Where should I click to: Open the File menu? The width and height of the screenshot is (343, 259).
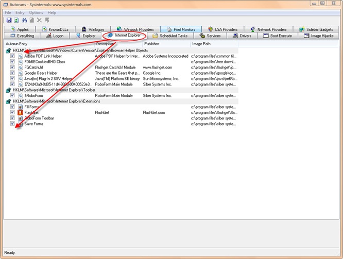(8, 13)
